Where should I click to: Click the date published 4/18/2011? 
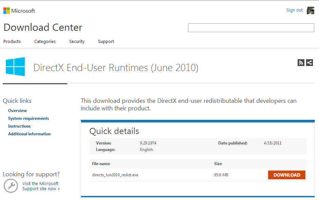coord(273,143)
